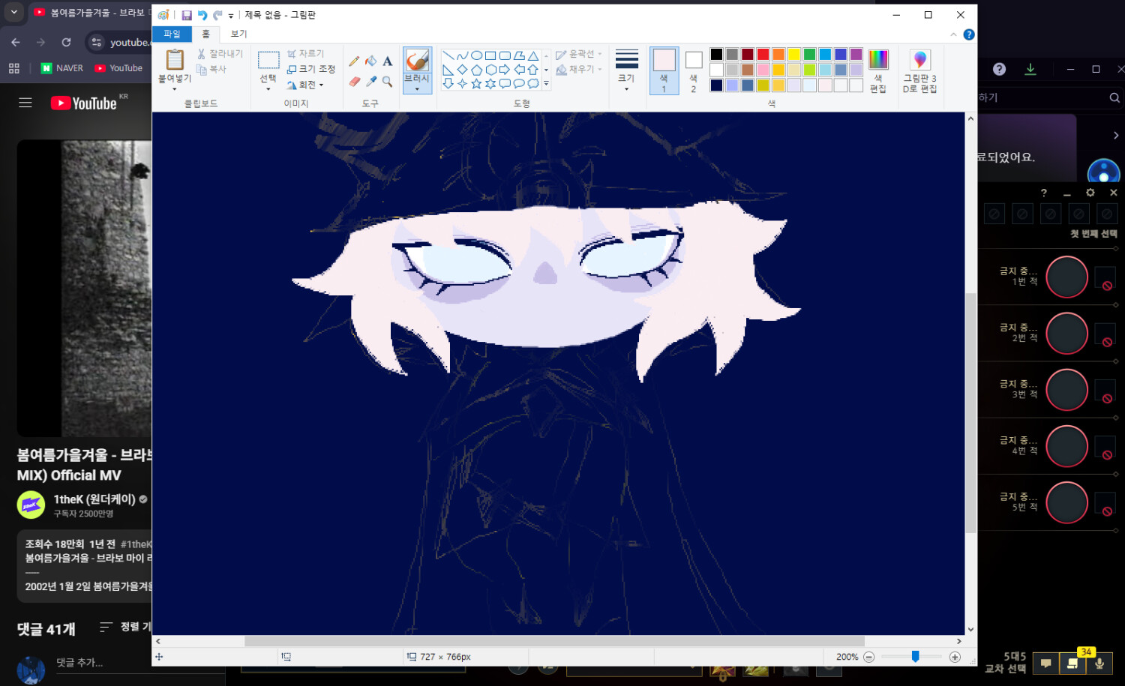Open the 색 편집 color editor
The image size is (1125, 686).
pos(877,70)
